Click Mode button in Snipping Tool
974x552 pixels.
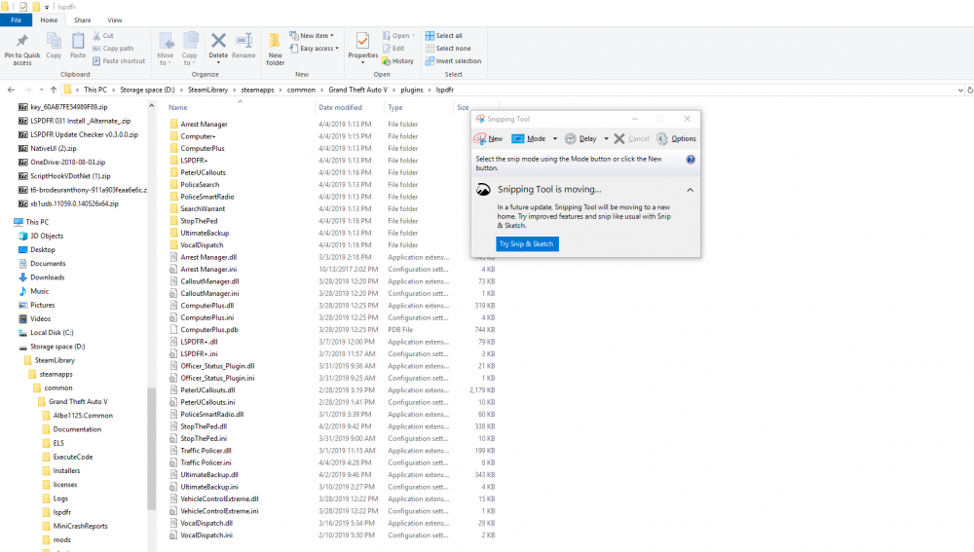529,138
